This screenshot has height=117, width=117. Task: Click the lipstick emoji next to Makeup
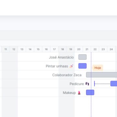click(x=79, y=93)
